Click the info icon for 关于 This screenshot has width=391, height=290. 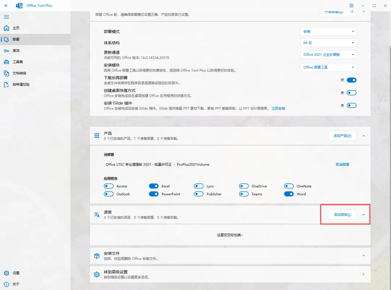tap(7, 284)
